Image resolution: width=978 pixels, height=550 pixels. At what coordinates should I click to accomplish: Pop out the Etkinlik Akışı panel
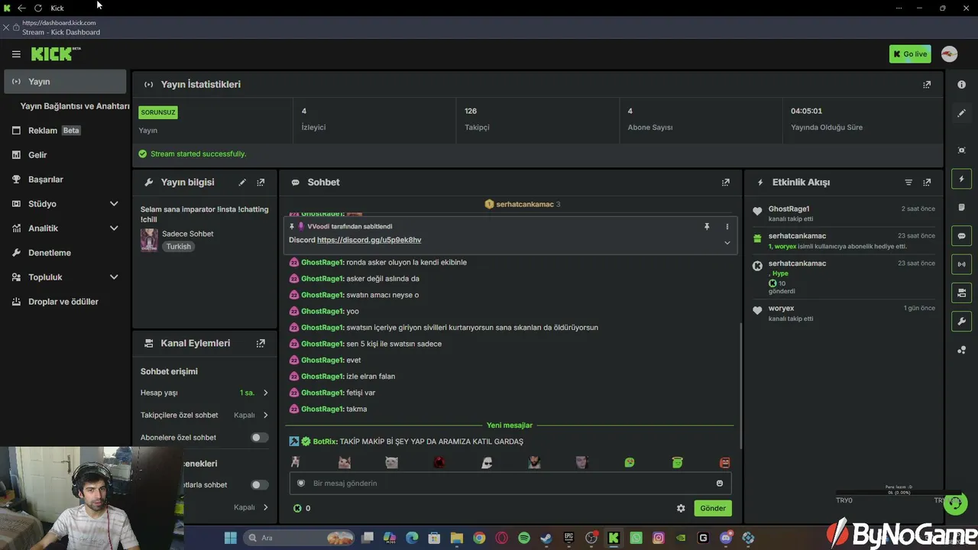(927, 183)
